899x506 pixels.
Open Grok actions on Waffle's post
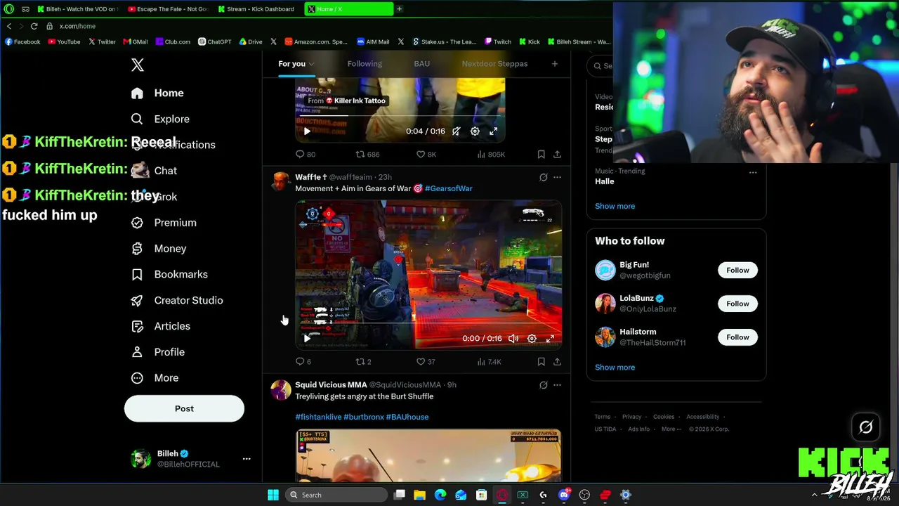(x=543, y=177)
